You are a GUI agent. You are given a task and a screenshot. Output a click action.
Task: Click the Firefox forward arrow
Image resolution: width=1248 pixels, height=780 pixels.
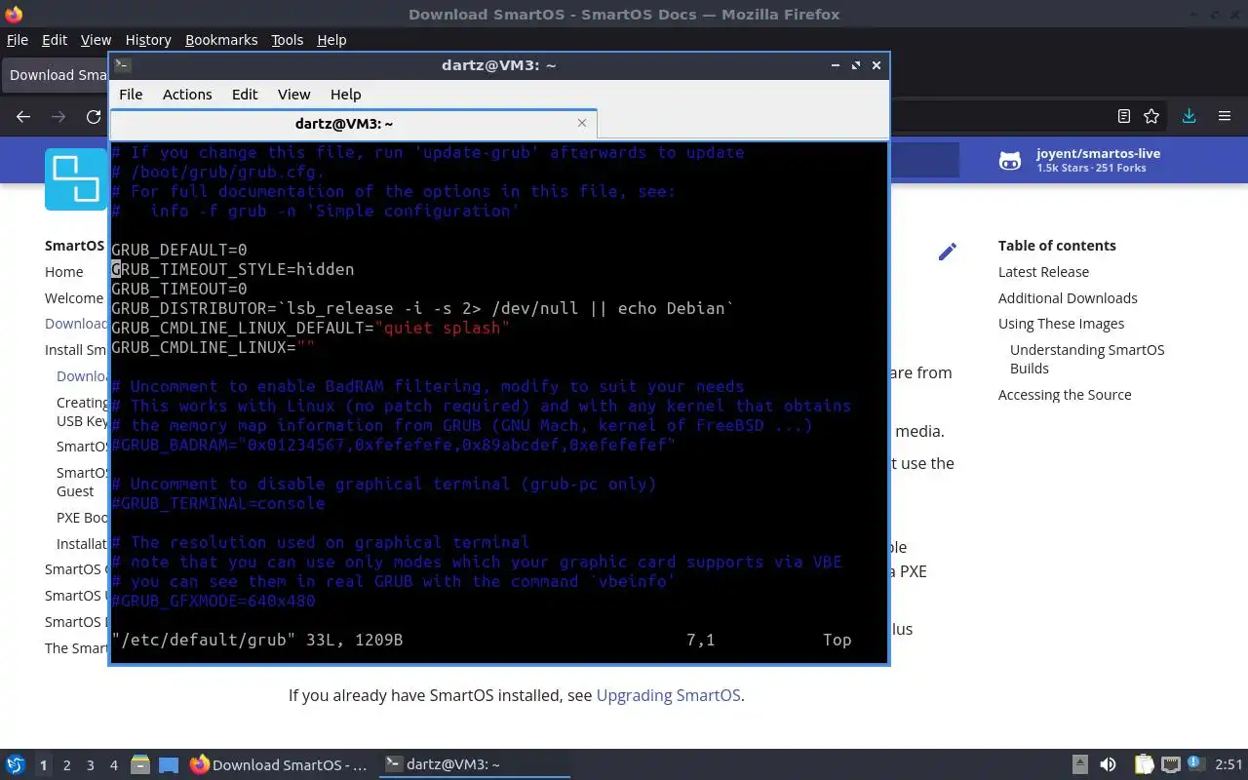[58, 116]
